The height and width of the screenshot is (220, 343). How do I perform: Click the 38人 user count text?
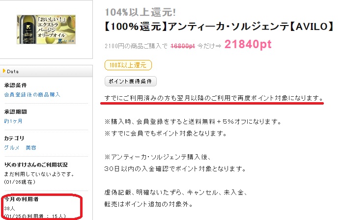[x=9, y=208]
